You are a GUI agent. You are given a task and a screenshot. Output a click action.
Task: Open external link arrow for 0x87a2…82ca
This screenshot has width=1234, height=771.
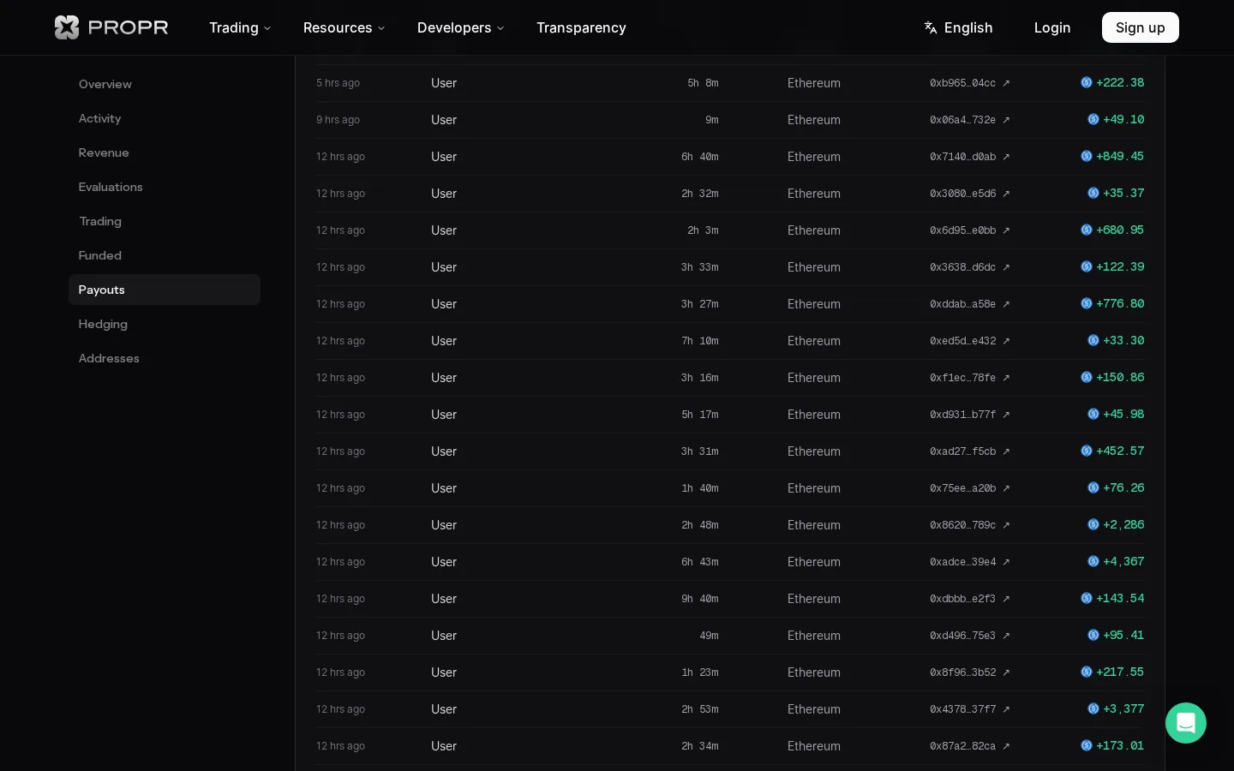[1006, 746]
